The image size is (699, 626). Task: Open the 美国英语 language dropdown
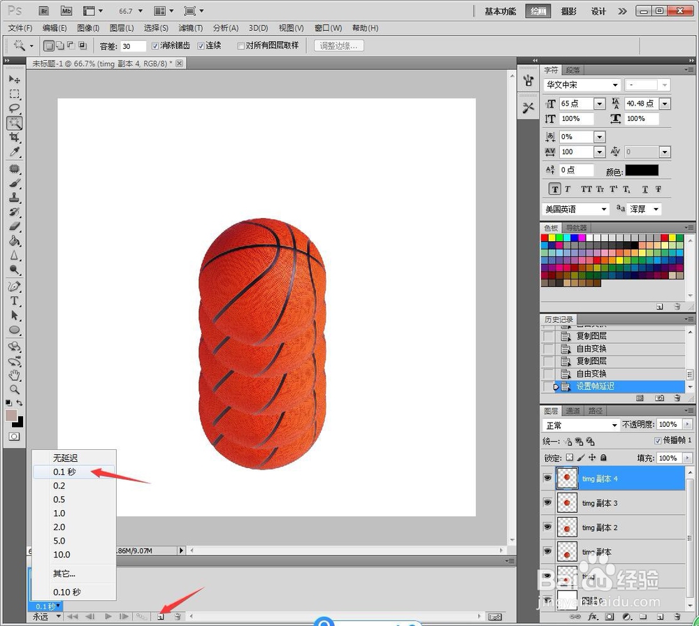tap(604, 209)
